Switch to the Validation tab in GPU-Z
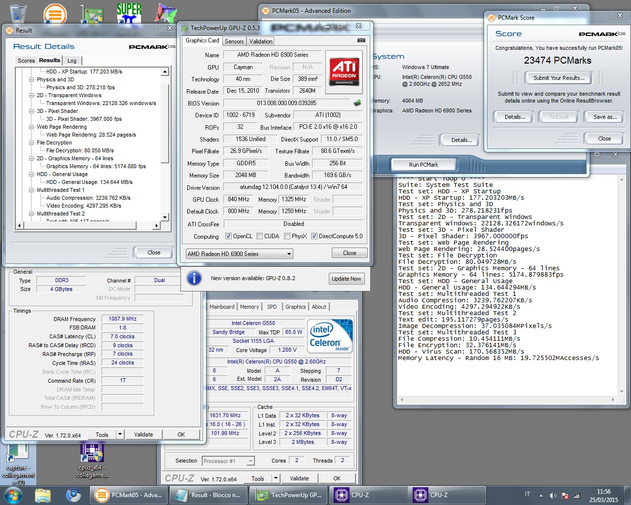 (x=260, y=41)
